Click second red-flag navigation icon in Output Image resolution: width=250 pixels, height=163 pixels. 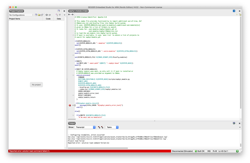coord(102,127)
